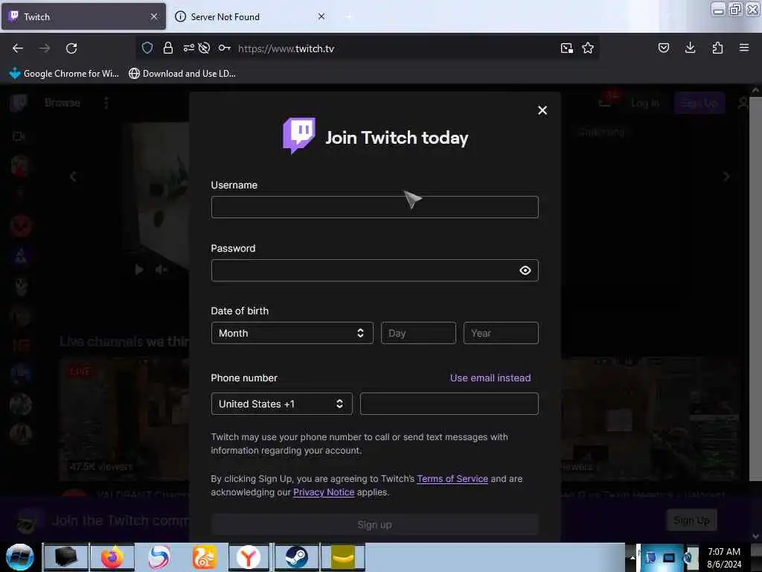Close the Join Twitch signup dialog
This screenshot has height=572, width=762.
pyautogui.click(x=542, y=110)
